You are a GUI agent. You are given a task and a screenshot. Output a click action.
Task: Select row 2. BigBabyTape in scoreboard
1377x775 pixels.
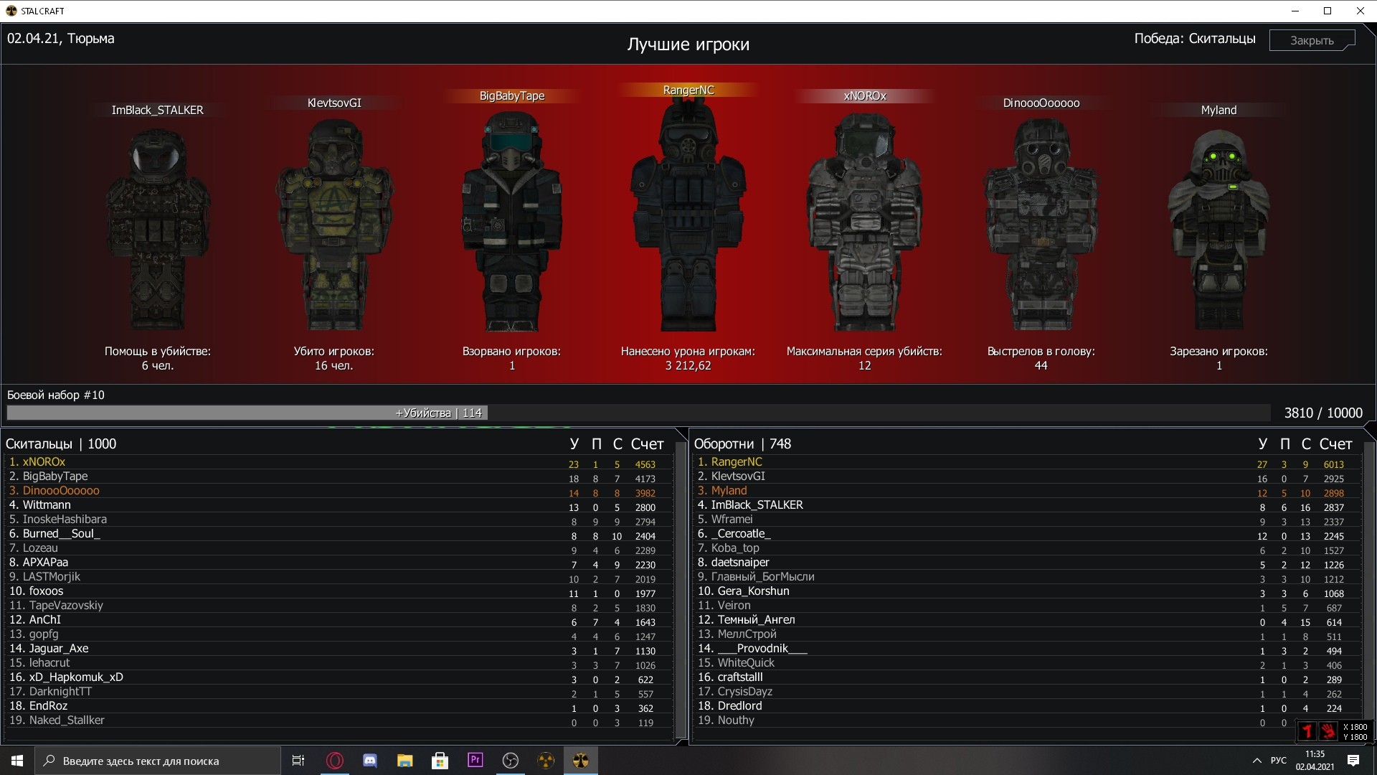click(x=339, y=476)
